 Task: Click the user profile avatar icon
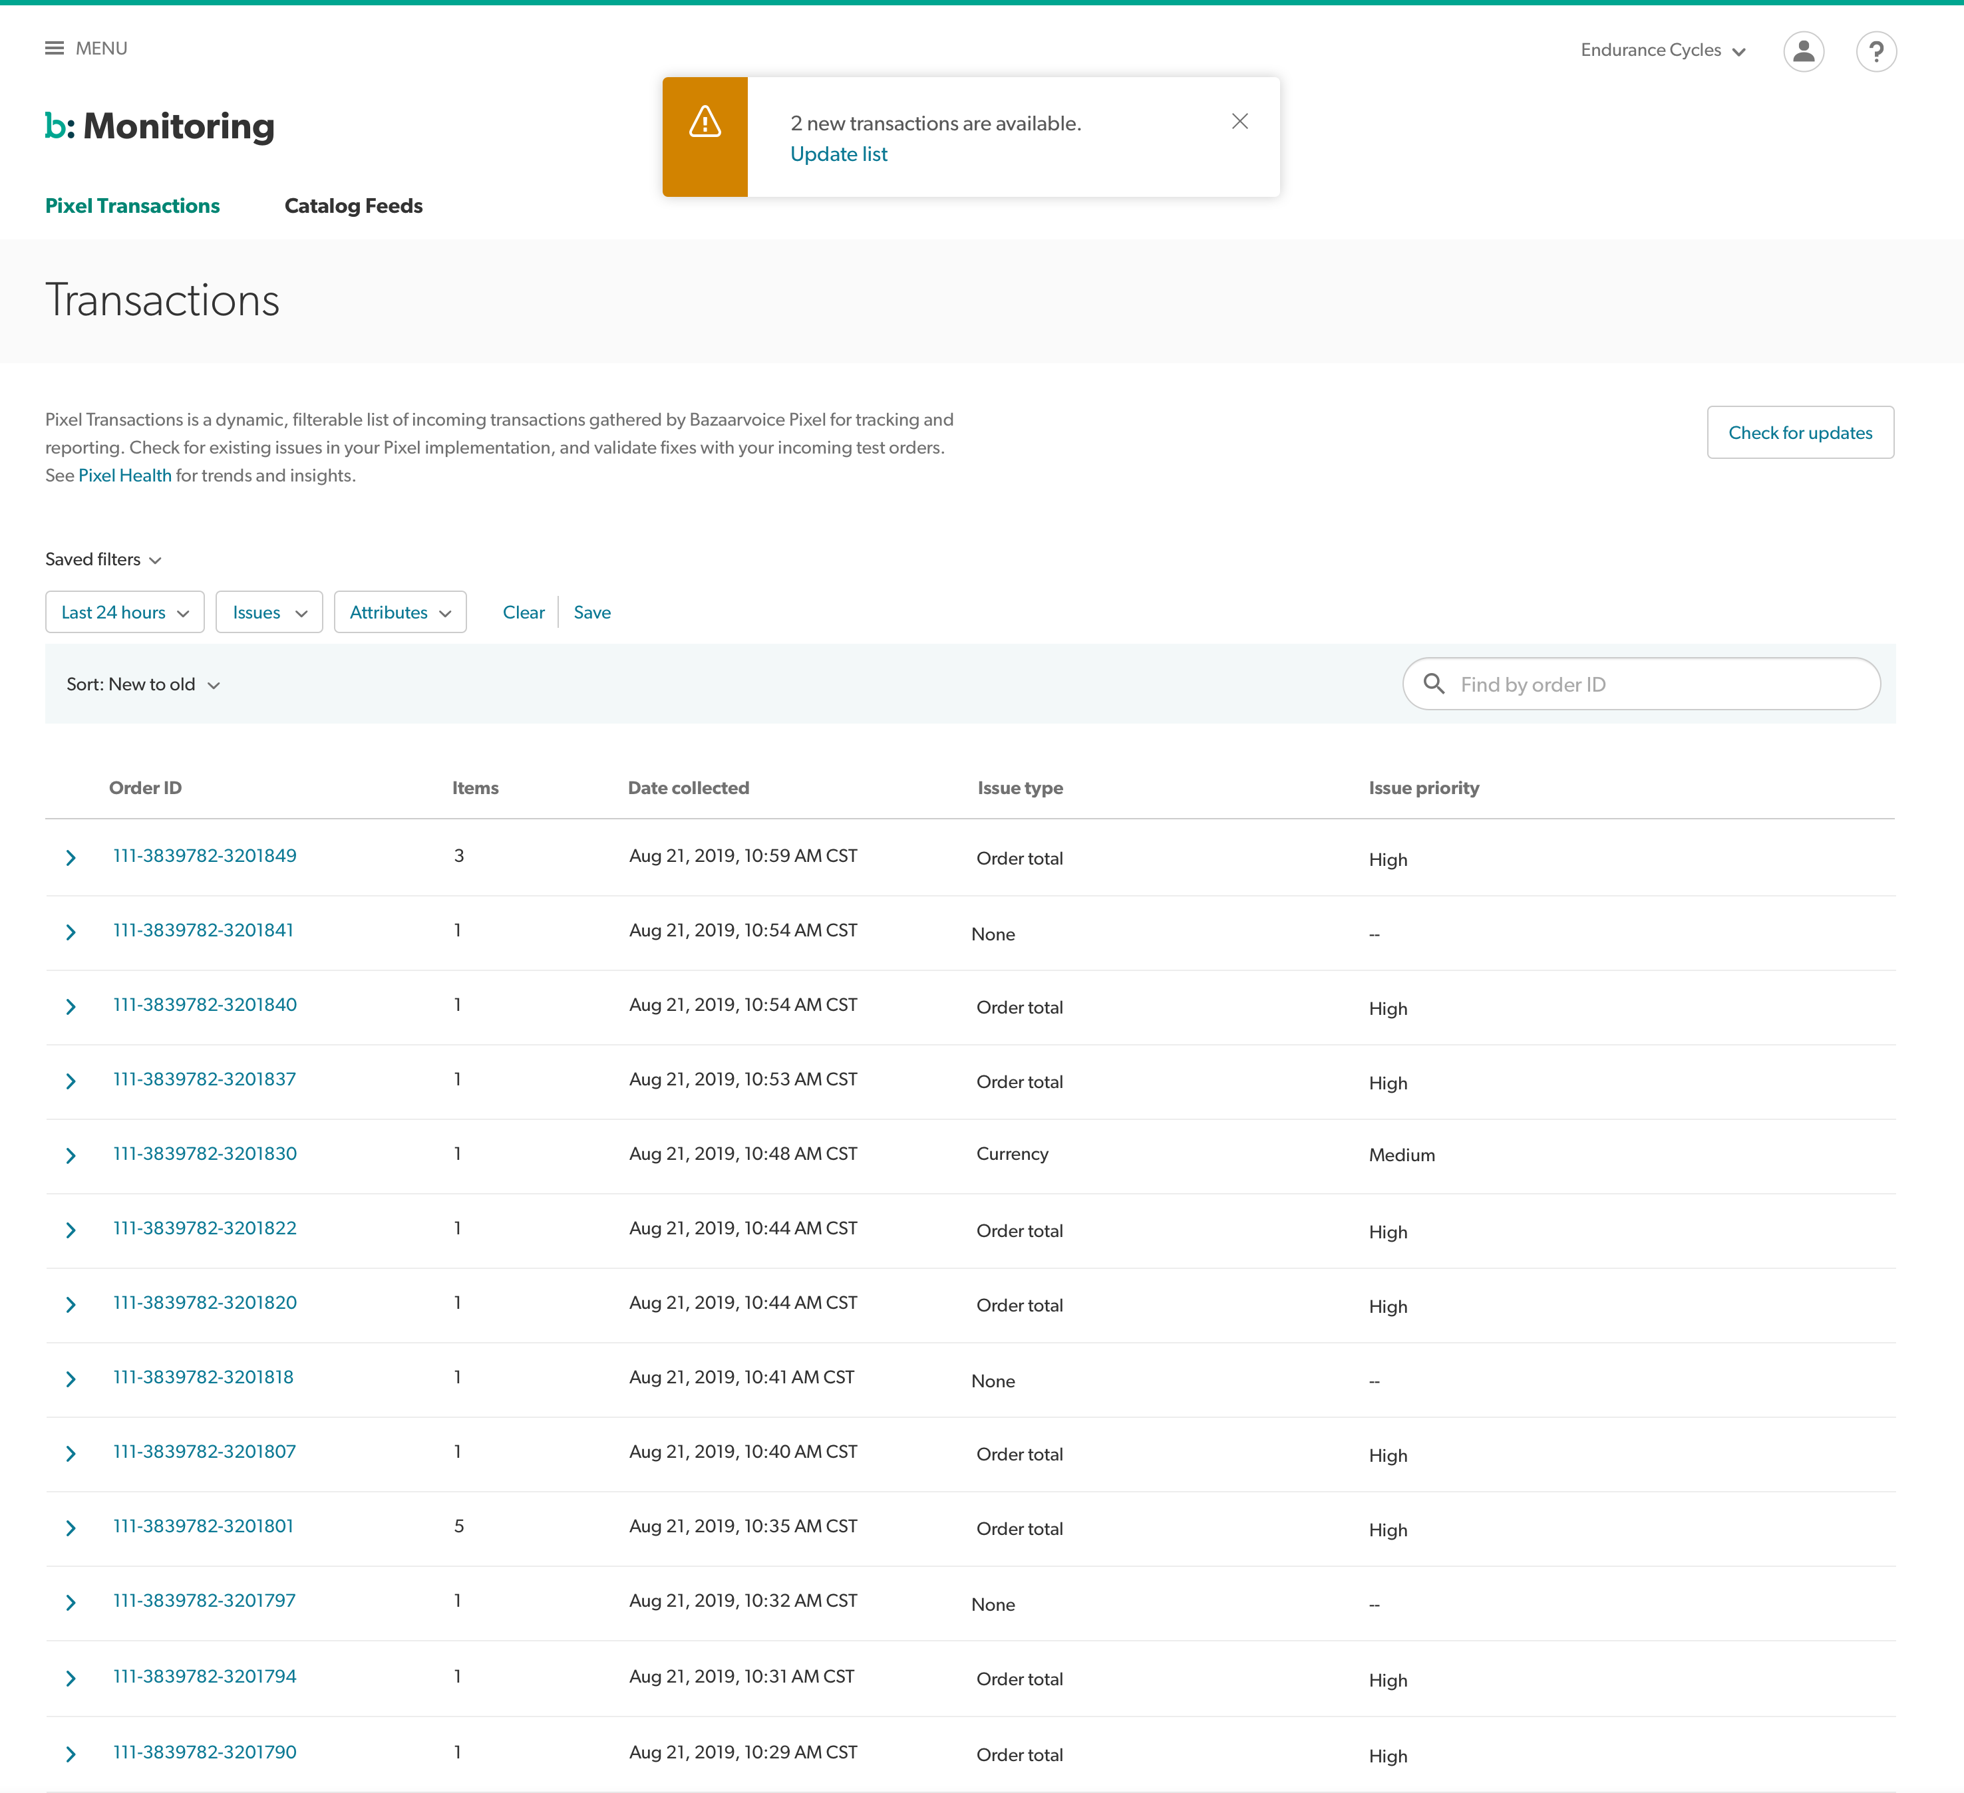[1803, 51]
